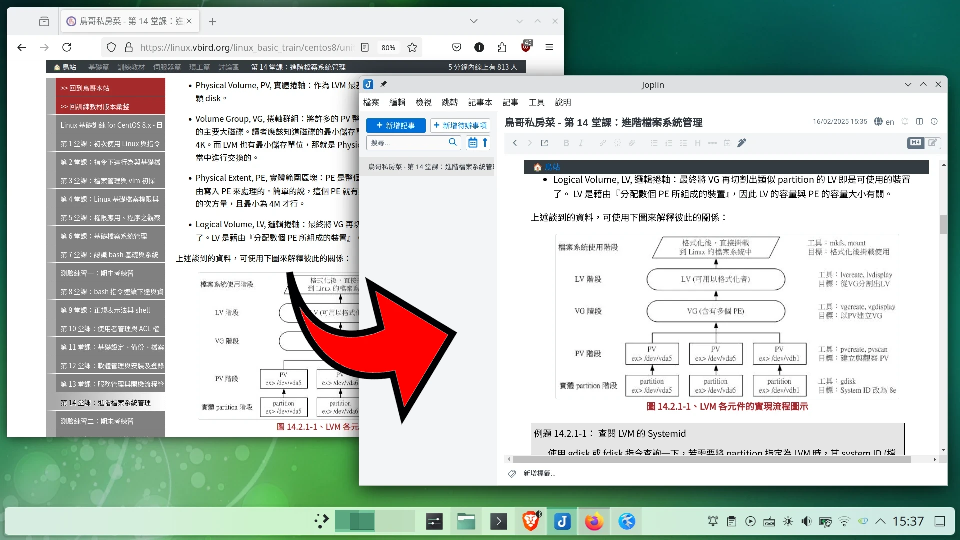The width and height of the screenshot is (960, 540).
Task: Click the sort order calendar icon
Action: click(x=472, y=143)
